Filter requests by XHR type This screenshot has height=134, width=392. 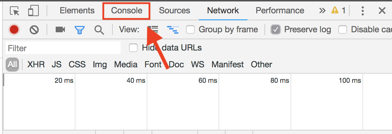point(36,65)
